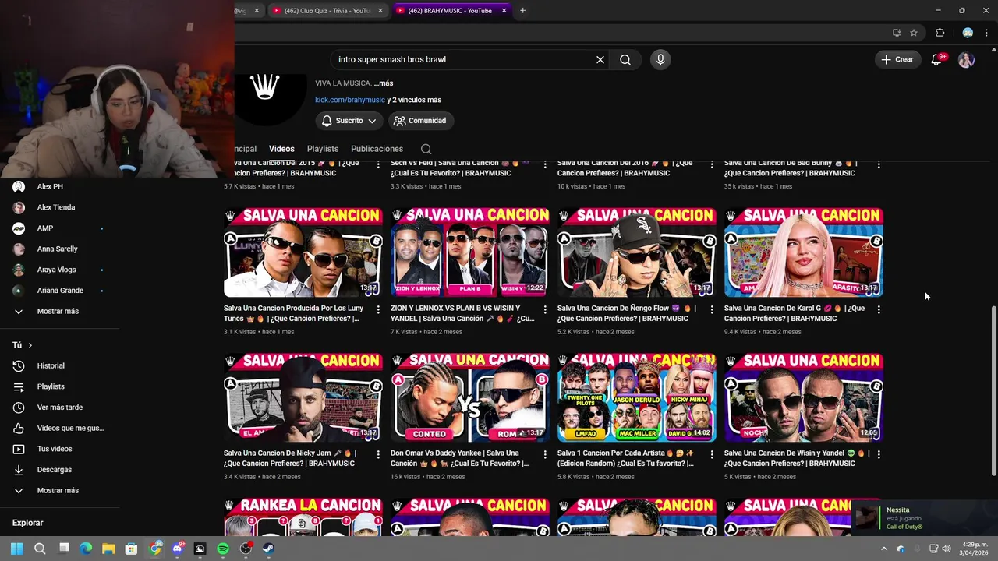The width and height of the screenshot is (998, 561).
Task: Bookmark this page with the star icon
Action: tap(914, 33)
